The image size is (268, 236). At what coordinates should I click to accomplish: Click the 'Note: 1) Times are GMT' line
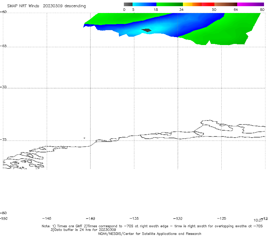click(x=152, y=226)
